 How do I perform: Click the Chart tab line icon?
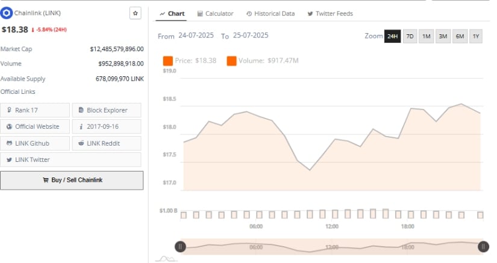click(x=162, y=14)
